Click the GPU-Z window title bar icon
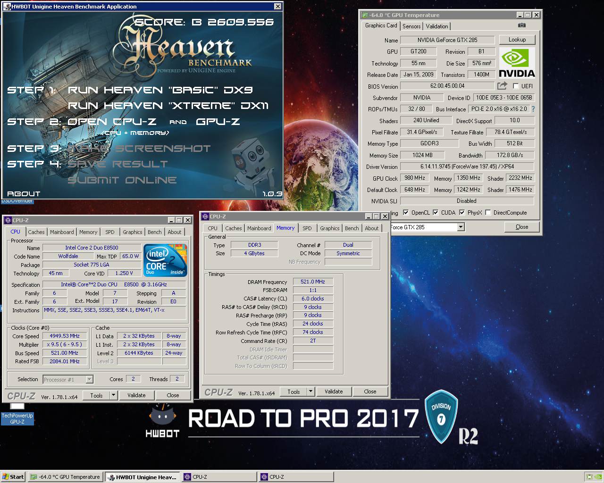The width and height of the screenshot is (604, 483). point(365,15)
